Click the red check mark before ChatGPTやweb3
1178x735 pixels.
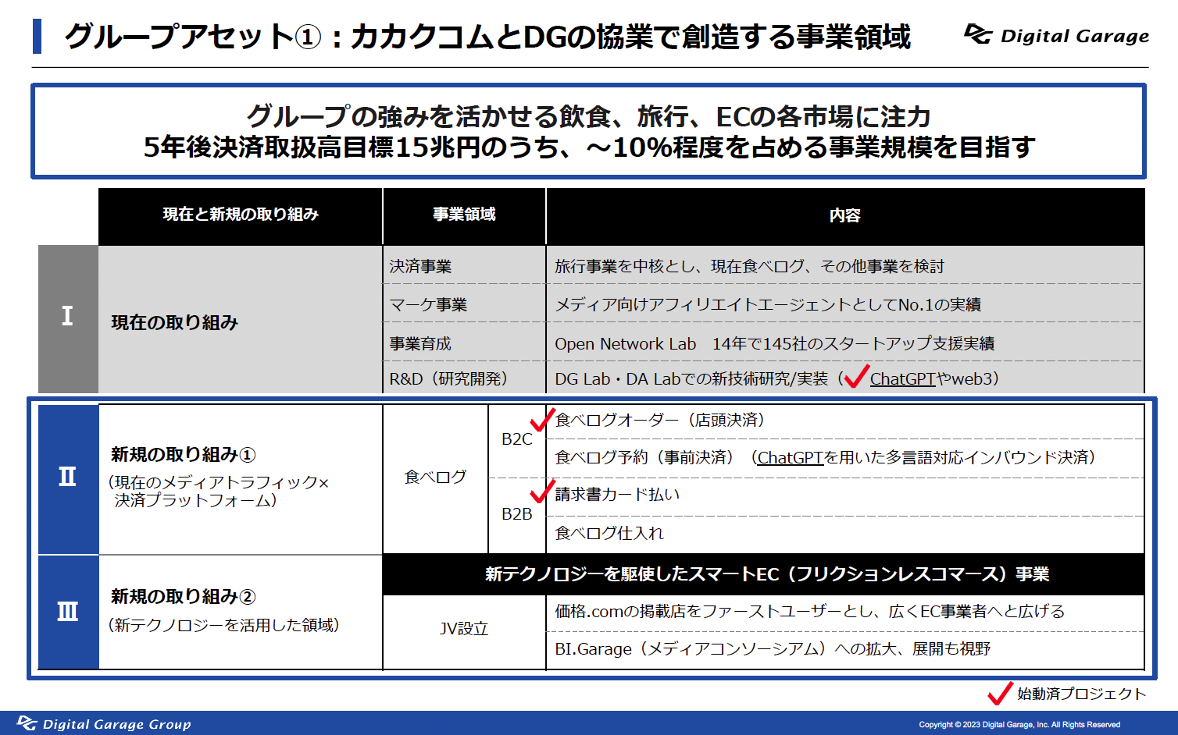(x=856, y=377)
